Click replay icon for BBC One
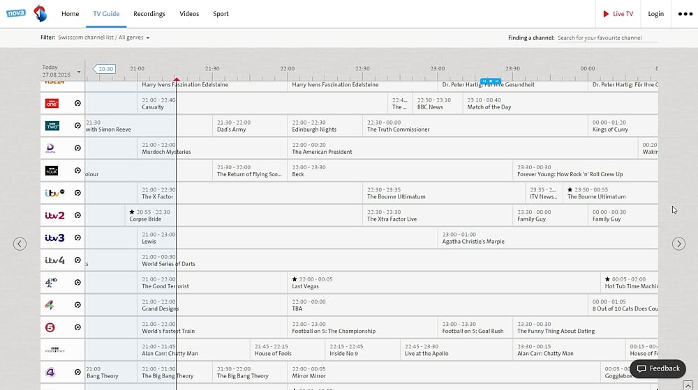698x390 pixels. (77, 103)
